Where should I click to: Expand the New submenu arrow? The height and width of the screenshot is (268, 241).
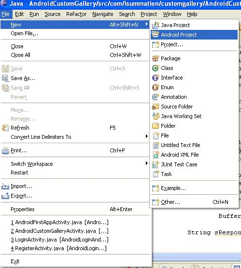click(x=147, y=24)
